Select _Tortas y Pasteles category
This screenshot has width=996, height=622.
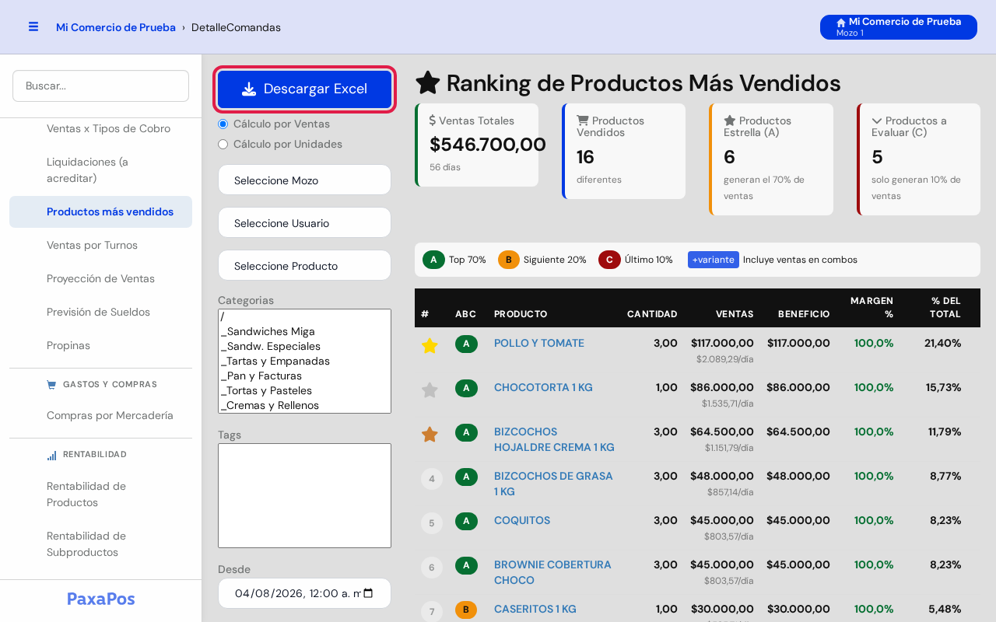click(304, 390)
